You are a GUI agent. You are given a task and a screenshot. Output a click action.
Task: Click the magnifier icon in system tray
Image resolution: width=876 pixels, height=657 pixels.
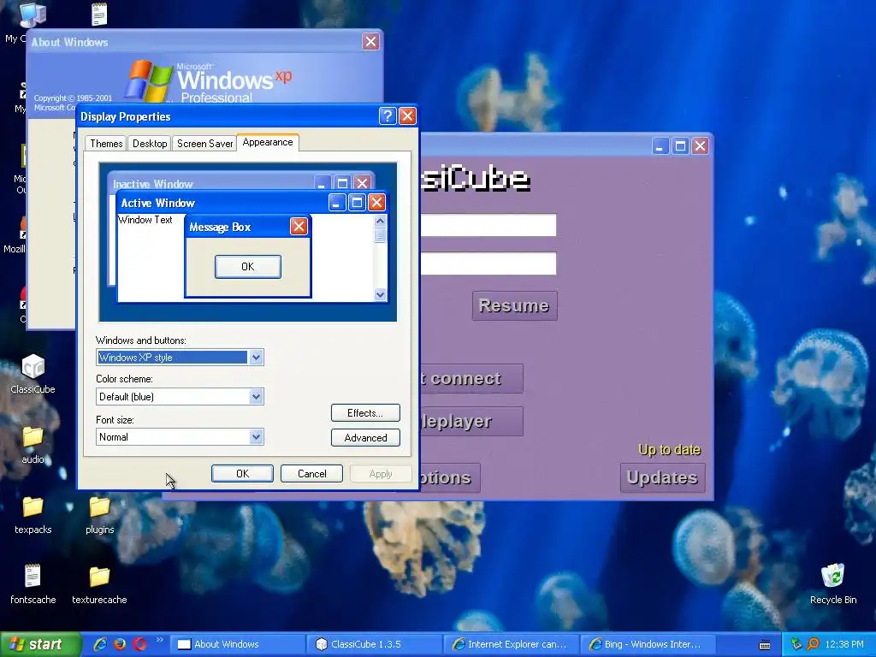pyautogui.click(x=813, y=644)
